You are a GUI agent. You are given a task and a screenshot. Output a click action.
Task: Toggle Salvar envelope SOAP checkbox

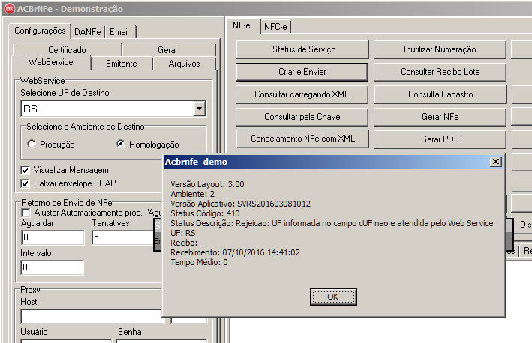coord(25,183)
